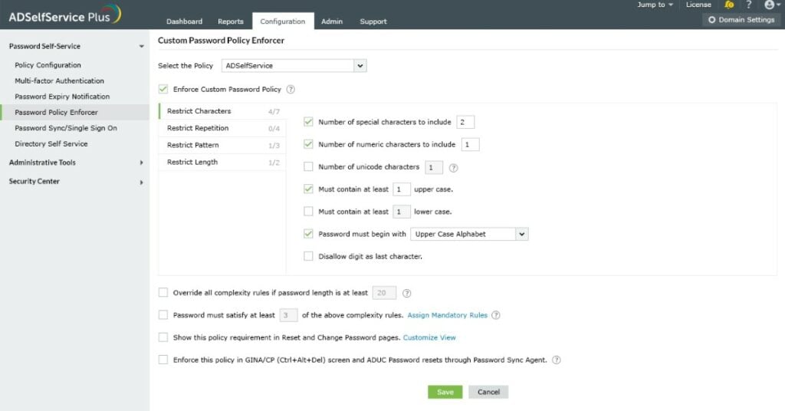Viewport: 785px width, 411px height.
Task: Uncheck Number of numeric characters to include
Action: 308,144
